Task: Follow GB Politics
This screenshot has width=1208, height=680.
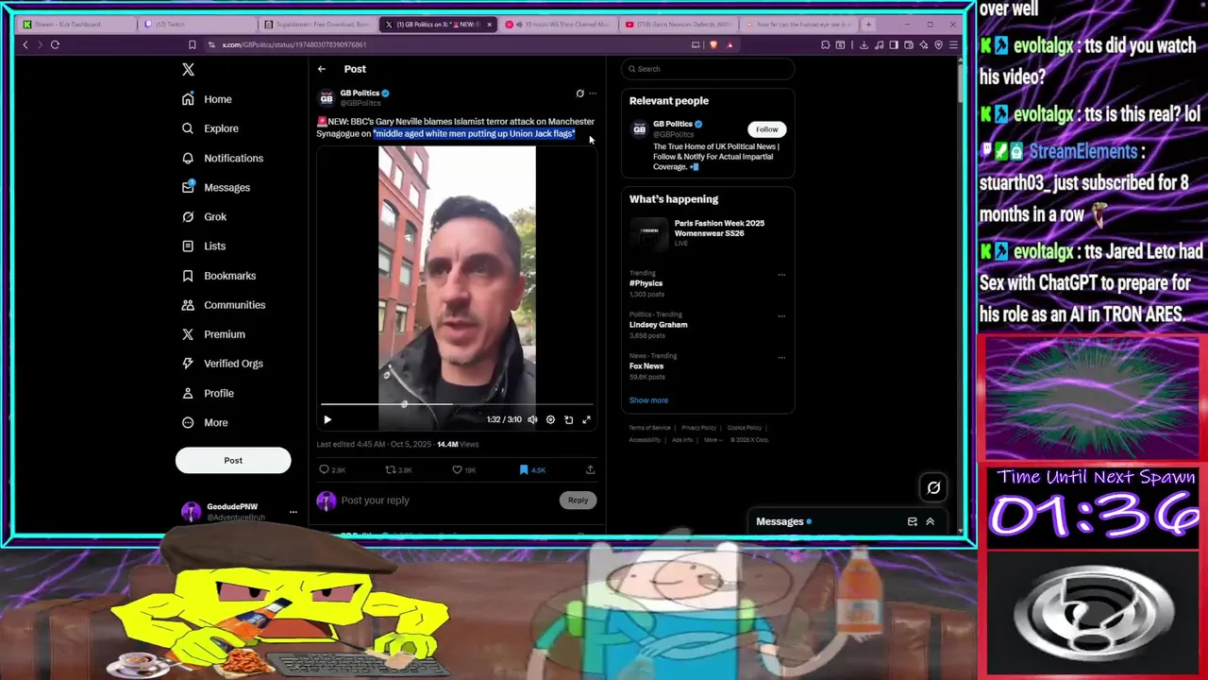Action: tap(766, 129)
